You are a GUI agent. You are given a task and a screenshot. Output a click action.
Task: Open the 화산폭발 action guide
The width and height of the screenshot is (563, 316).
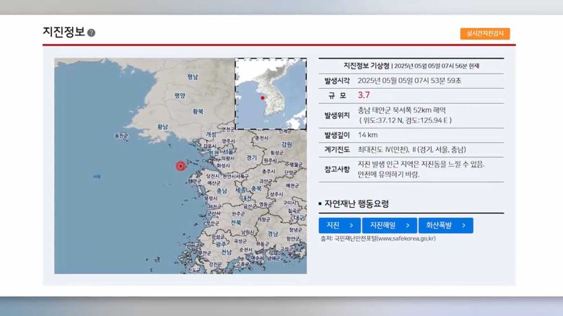pos(445,226)
